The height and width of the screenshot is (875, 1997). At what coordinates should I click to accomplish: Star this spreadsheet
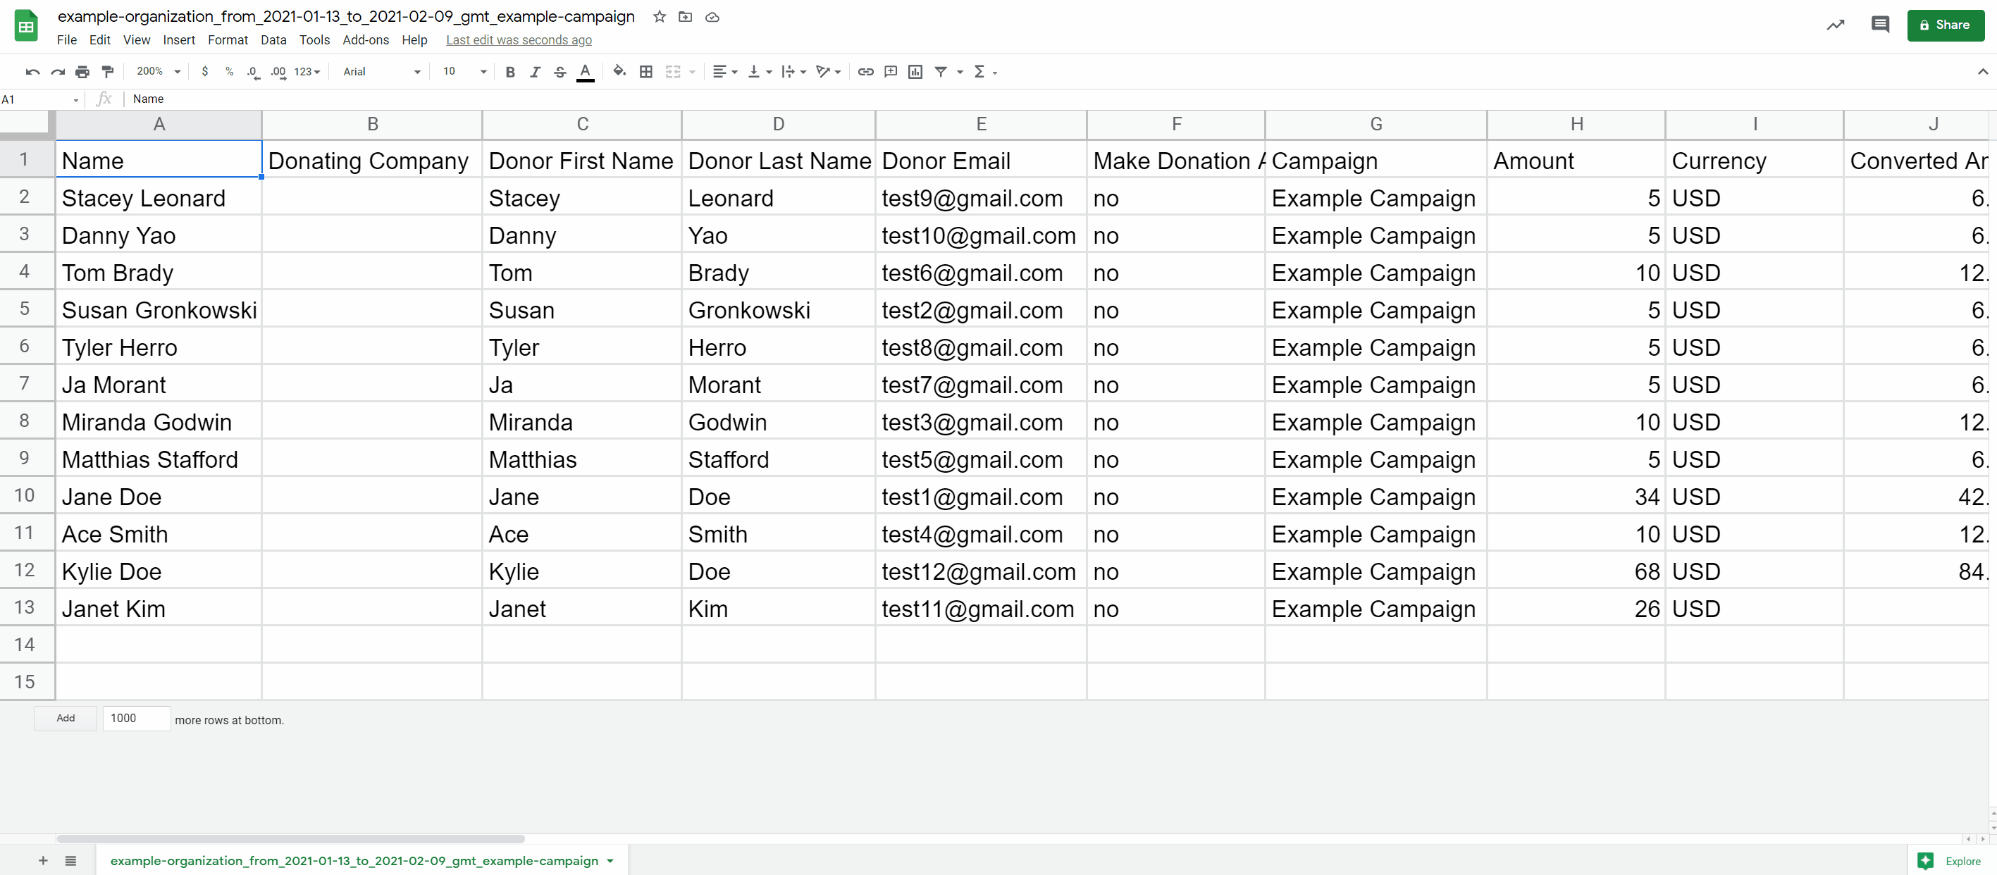pyautogui.click(x=659, y=16)
